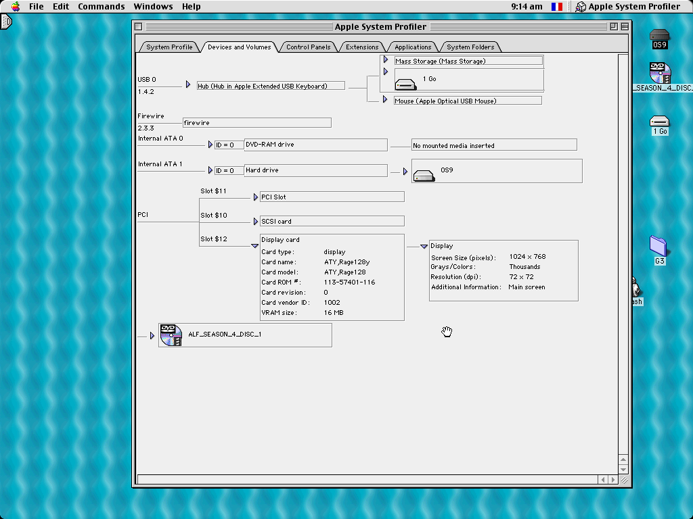Open the Help menu

pyautogui.click(x=192, y=6)
